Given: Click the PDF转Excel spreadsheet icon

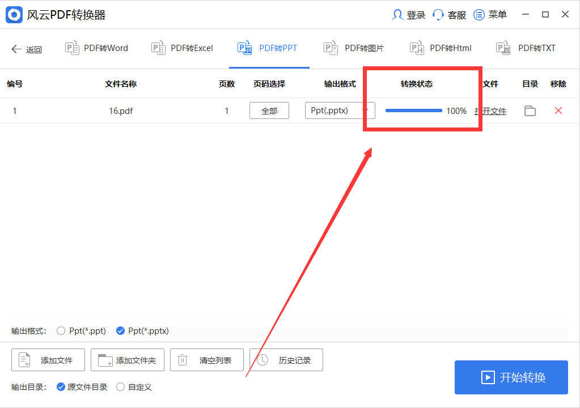Looking at the screenshot, I should pos(158,48).
